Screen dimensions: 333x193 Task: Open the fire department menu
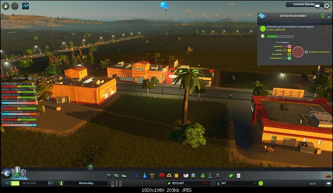[169, 176]
